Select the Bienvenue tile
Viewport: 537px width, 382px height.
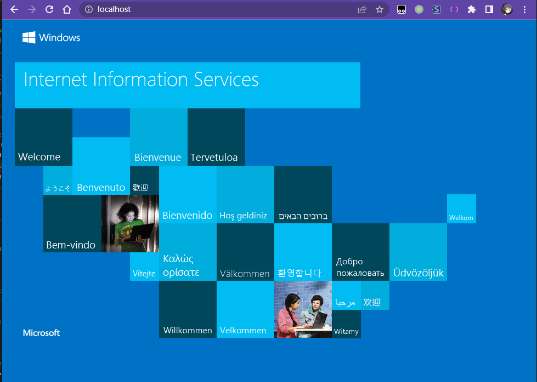coord(159,137)
